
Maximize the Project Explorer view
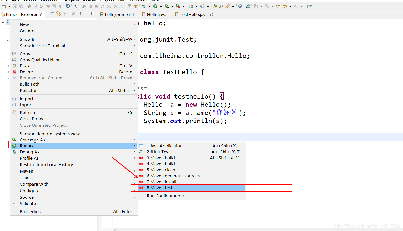pos(93,14)
